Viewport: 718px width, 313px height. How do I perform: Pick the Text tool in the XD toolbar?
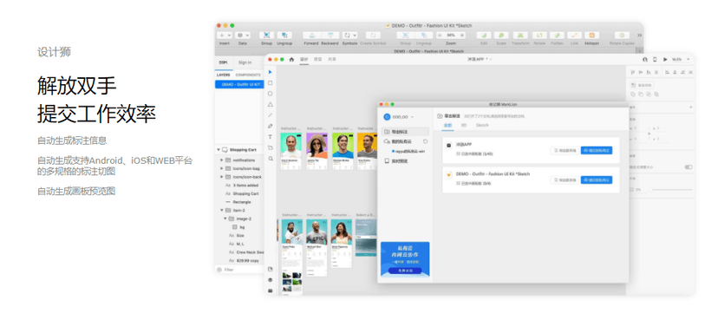271,136
